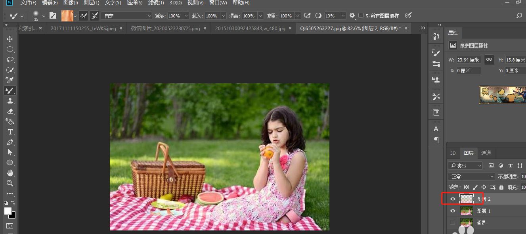Image resolution: width=526 pixels, height=234 pixels.
Task: Open the 滤镜 menu
Action: pos(155,3)
